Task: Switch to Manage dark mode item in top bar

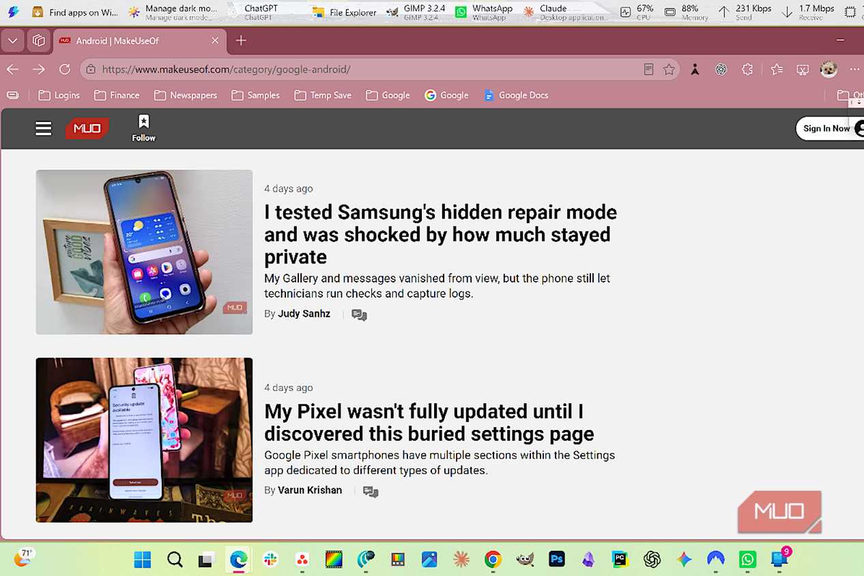Action: click(x=173, y=12)
